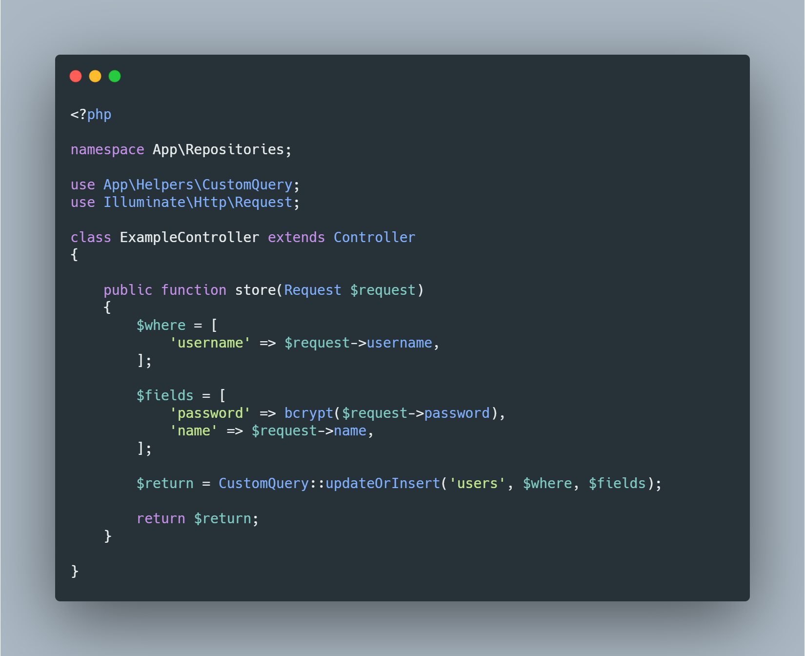
Task: Click the 'username' string key
Action: pyautogui.click(x=210, y=343)
